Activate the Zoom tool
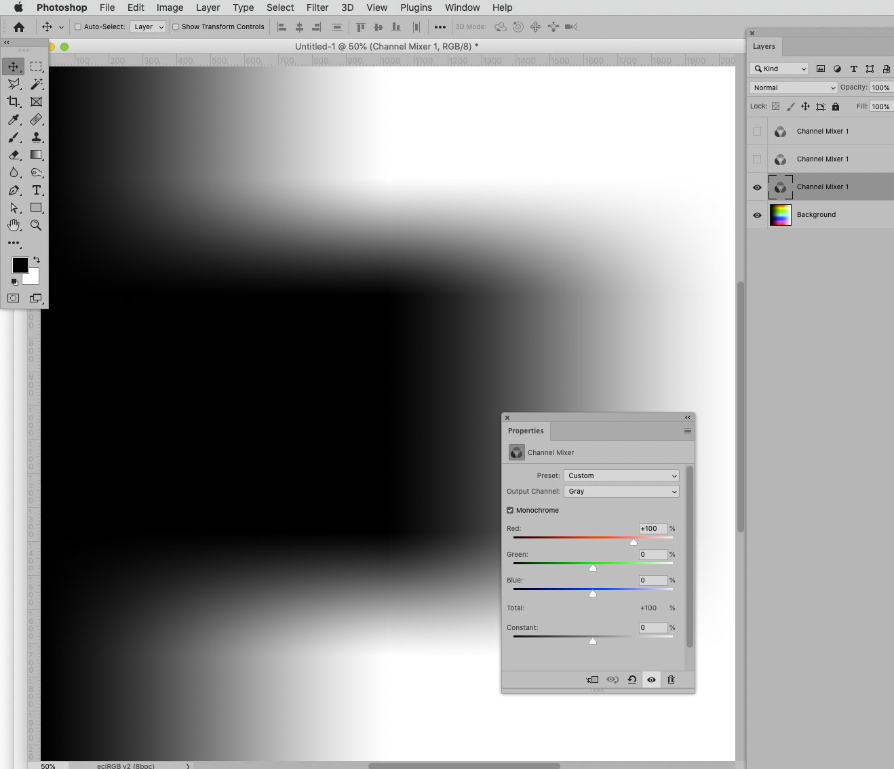The height and width of the screenshot is (769, 894). pyautogui.click(x=36, y=225)
